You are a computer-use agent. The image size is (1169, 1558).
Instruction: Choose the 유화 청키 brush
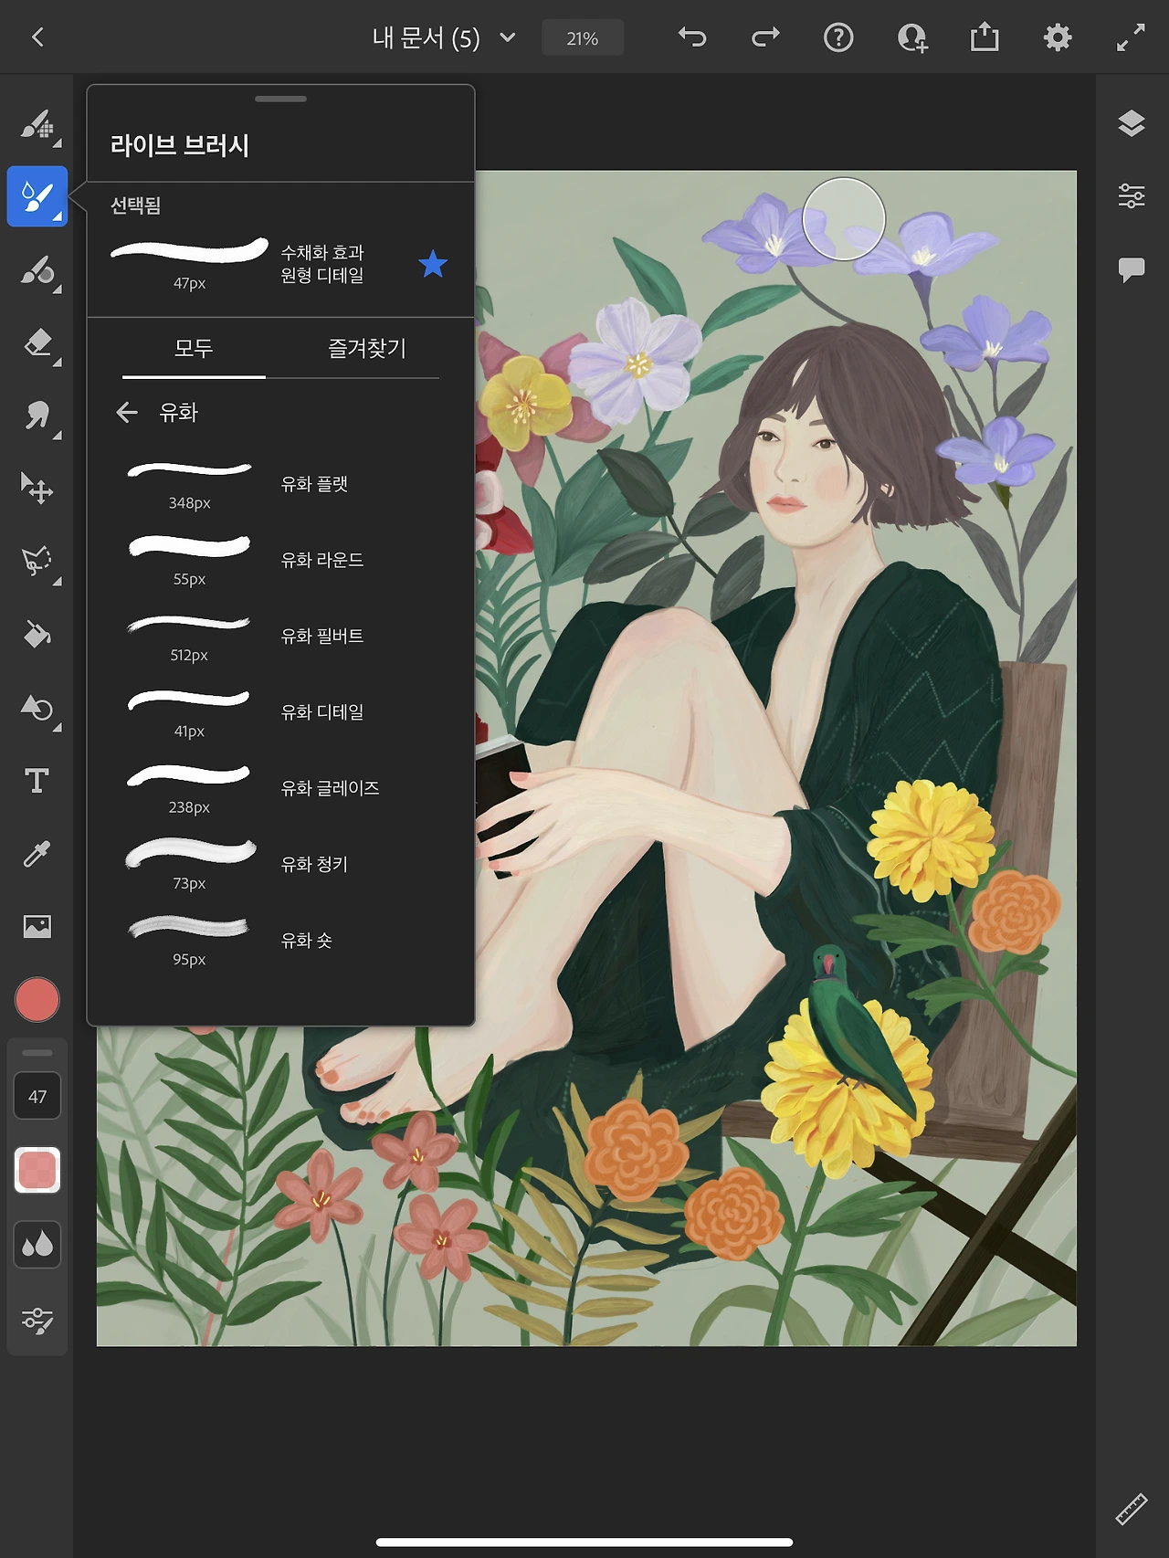click(280, 864)
